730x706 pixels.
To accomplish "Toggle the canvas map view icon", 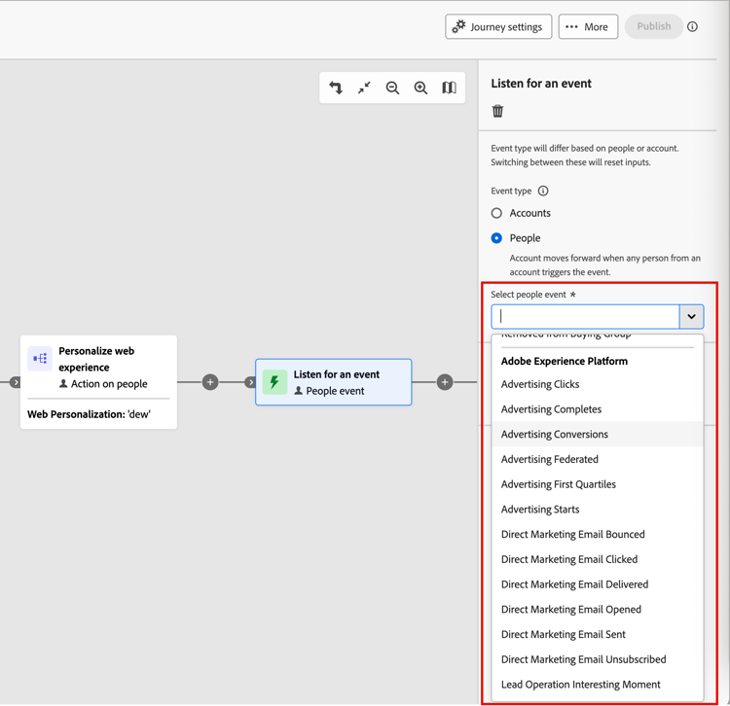I will tap(449, 88).
